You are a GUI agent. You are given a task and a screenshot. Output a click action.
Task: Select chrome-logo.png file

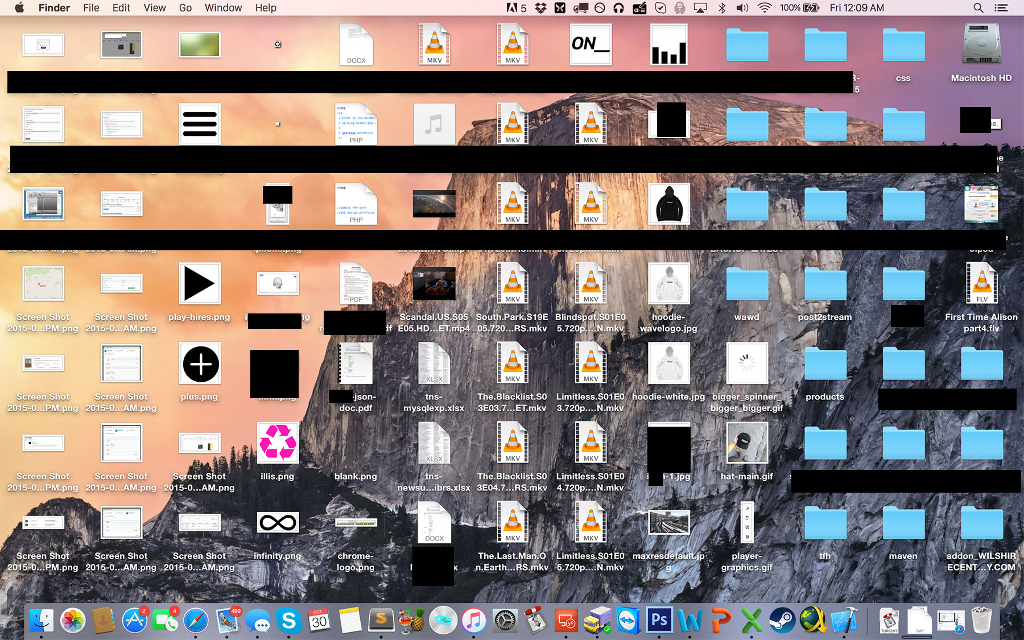(x=356, y=522)
